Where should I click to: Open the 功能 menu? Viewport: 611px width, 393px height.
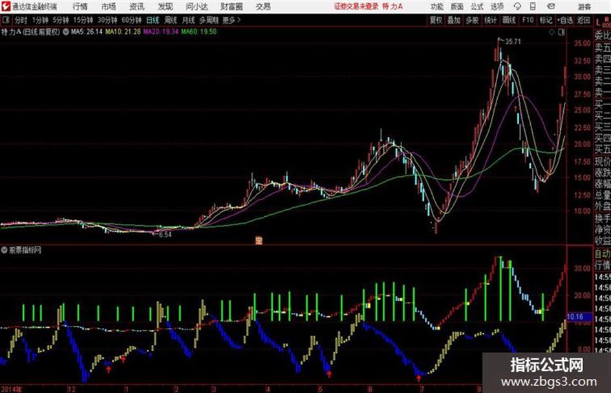click(437, 6)
